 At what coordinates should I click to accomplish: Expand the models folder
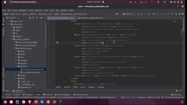16,60
